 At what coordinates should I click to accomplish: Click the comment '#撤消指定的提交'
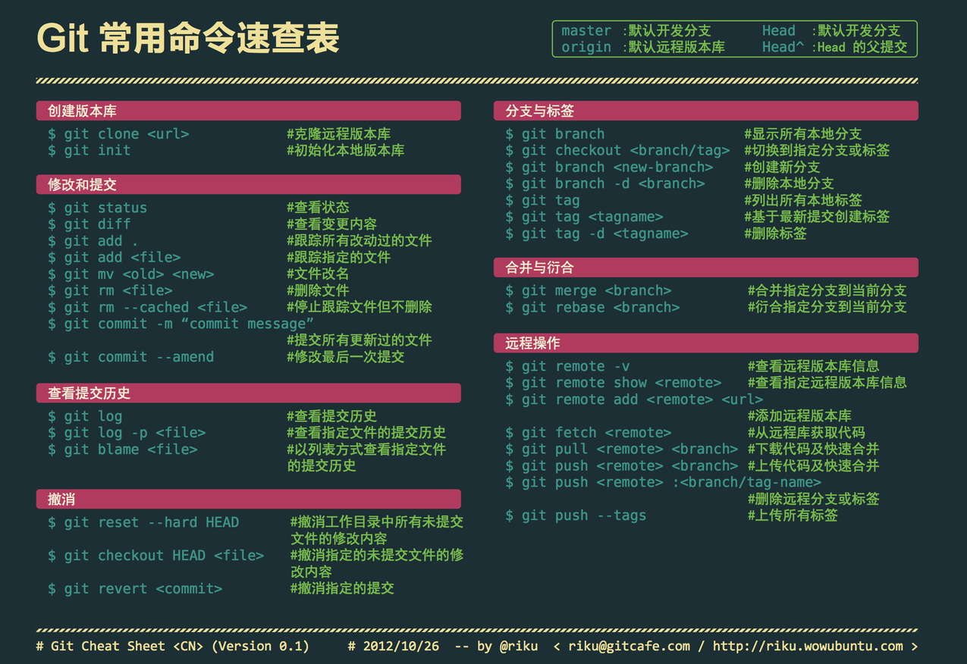tap(342, 589)
